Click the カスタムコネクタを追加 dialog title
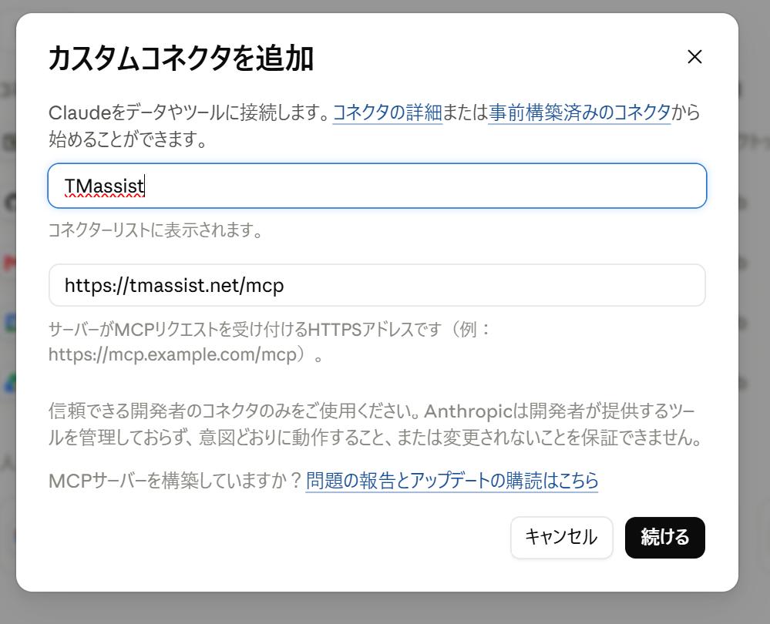This screenshot has height=624, width=770. coord(180,59)
